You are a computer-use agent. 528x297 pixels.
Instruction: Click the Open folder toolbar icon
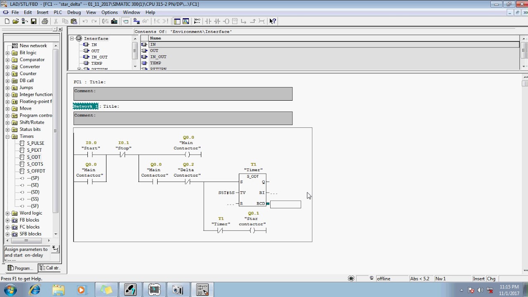[15, 21]
